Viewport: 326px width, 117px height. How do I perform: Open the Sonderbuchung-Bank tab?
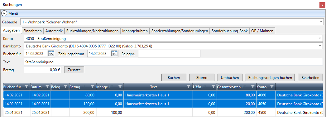[x=229, y=31]
